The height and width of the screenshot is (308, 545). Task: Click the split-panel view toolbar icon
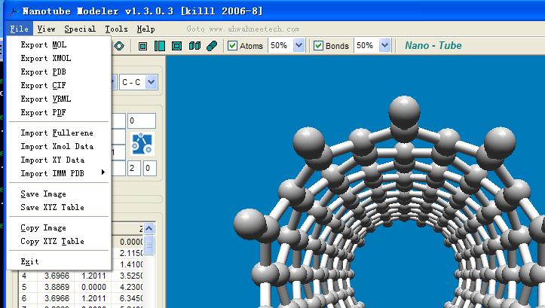[x=160, y=46]
